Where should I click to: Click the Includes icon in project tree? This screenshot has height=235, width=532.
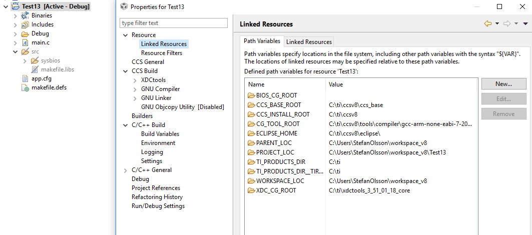(25, 24)
